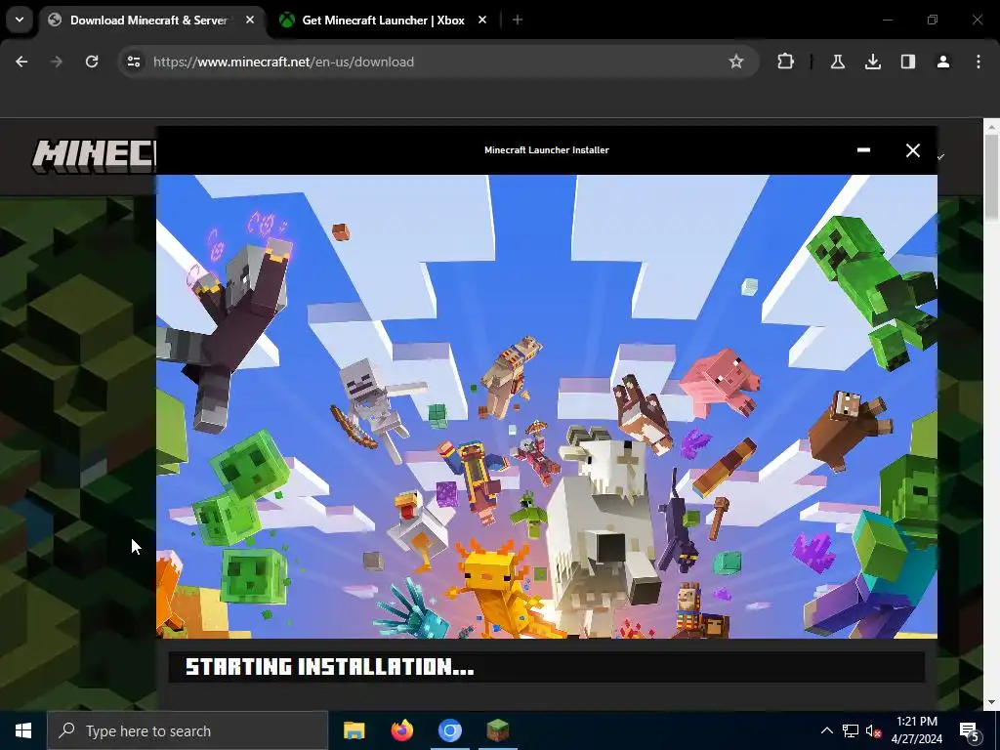
Task: Close the Get Minecraft Launcher Xbox tab
Action: 482,21
